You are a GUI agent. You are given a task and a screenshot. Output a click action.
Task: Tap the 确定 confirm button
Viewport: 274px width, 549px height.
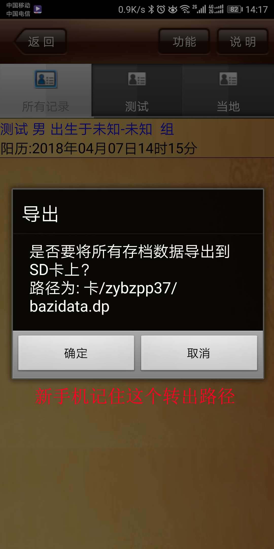(x=76, y=353)
